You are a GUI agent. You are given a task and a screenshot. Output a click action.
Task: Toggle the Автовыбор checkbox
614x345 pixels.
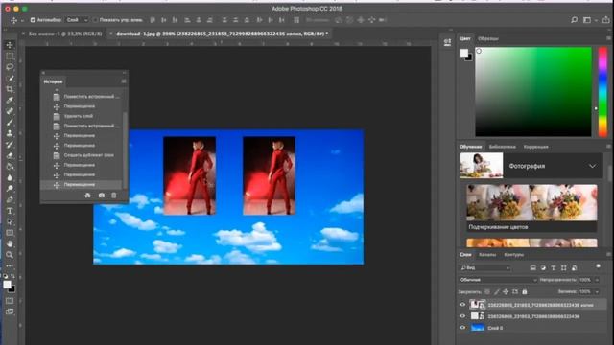33,20
